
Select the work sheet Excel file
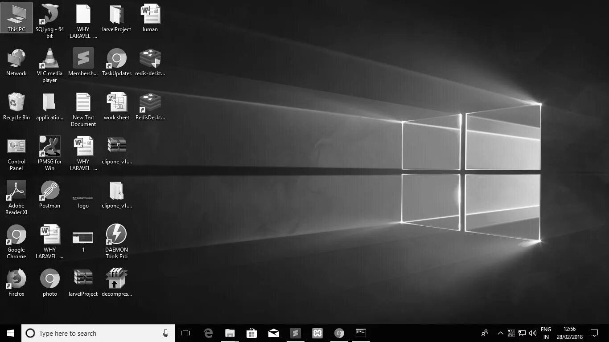pyautogui.click(x=116, y=106)
